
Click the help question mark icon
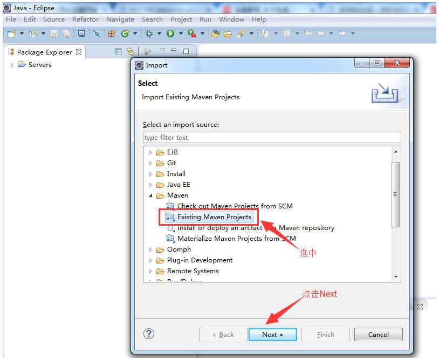click(x=149, y=334)
